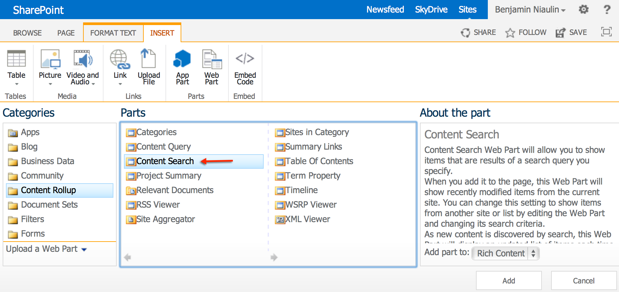Open the Apps category folder
This screenshot has width=619, height=292.
24,132
